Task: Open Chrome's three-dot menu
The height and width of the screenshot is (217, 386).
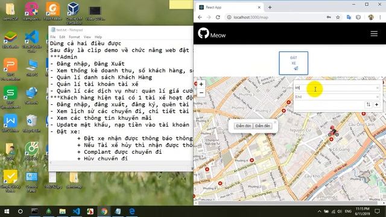Action: (380, 17)
